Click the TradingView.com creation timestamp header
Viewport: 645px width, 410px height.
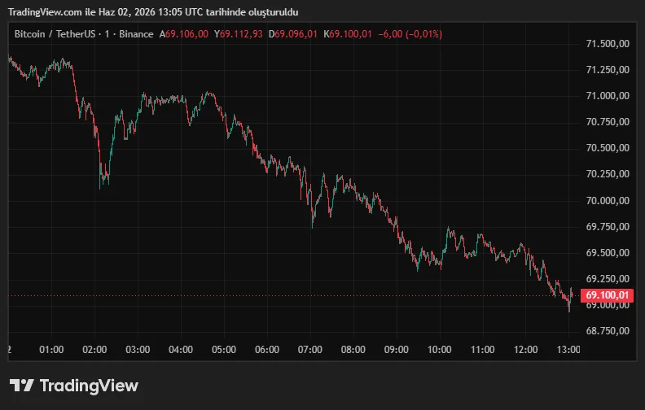tap(153, 12)
